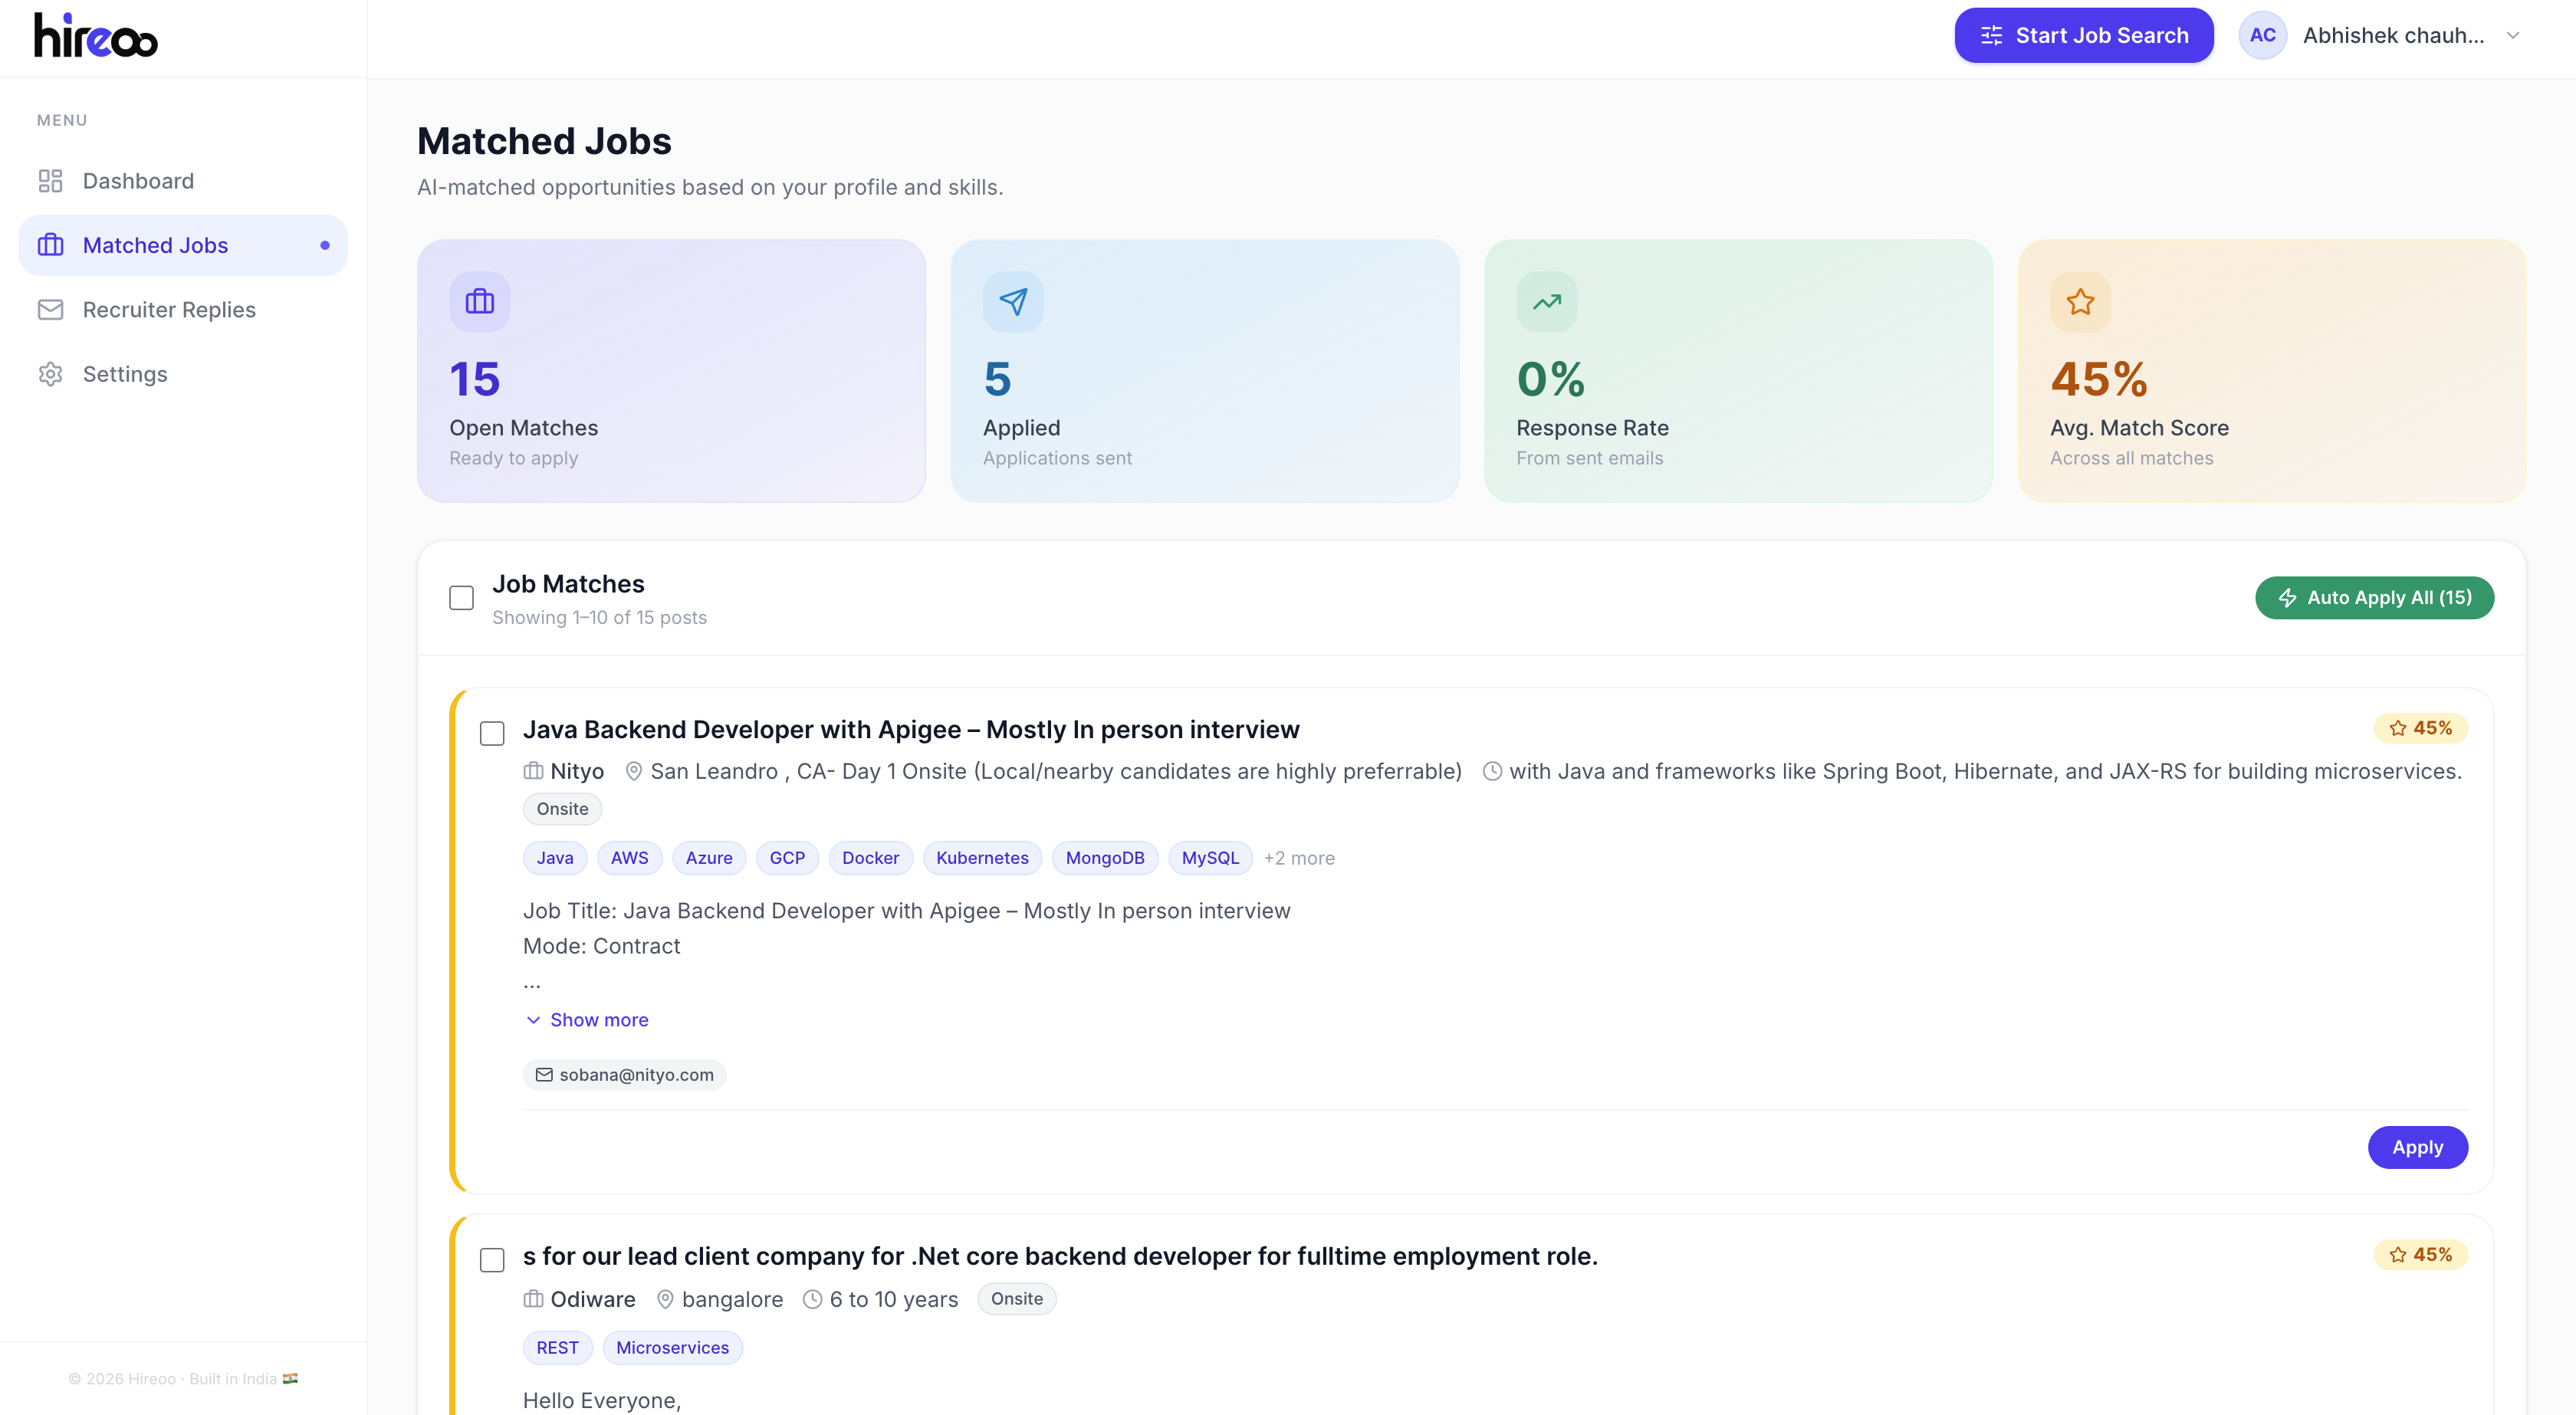The width and height of the screenshot is (2576, 1415).
Task: Check the .Net core backend developer job checkbox
Action: pyautogui.click(x=492, y=1260)
